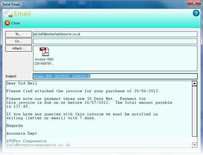Click into the empty Cc field
The height and width of the screenshot is (155, 203).
coord(115,41)
